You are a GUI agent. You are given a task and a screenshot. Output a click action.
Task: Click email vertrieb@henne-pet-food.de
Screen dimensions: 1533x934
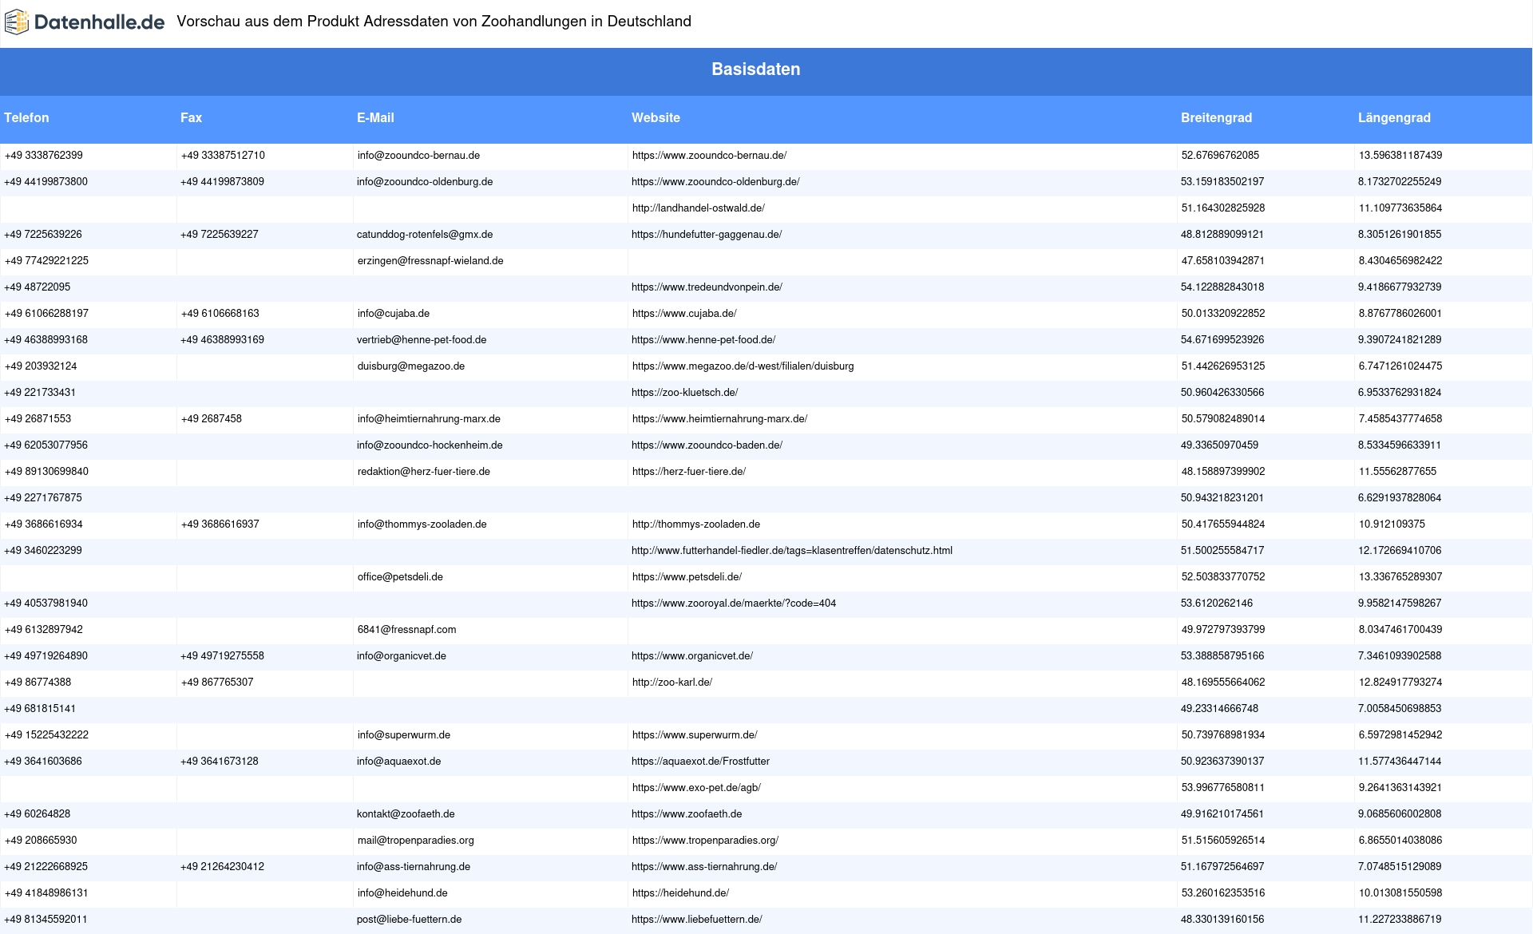(422, 340)
